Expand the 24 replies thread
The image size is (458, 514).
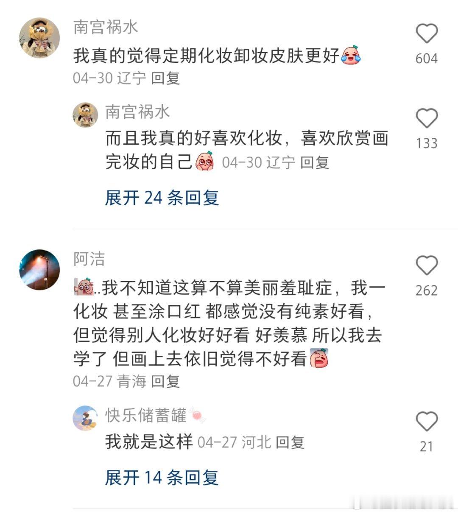pyautogui.click(x=162, y=198)
